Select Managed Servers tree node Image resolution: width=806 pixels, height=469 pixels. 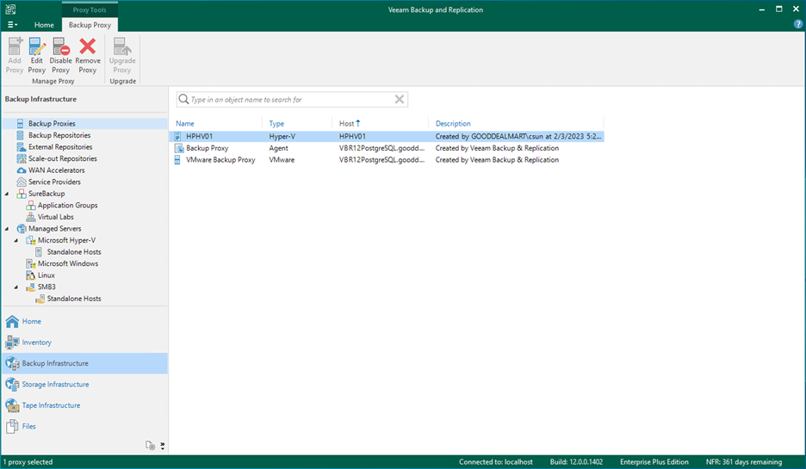[54, 229]
